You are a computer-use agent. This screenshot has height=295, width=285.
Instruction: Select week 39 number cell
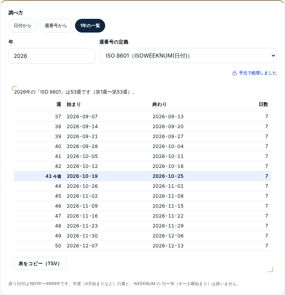tap(58, 136)
